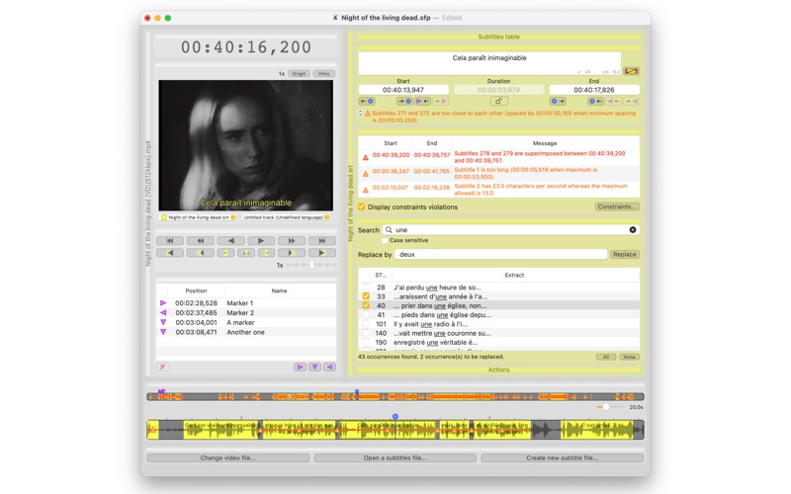Click the video preview frame

click(245, 145)
